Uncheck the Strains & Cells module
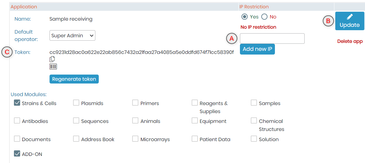Screen dimensions: 365x163 tap(17, 103)
